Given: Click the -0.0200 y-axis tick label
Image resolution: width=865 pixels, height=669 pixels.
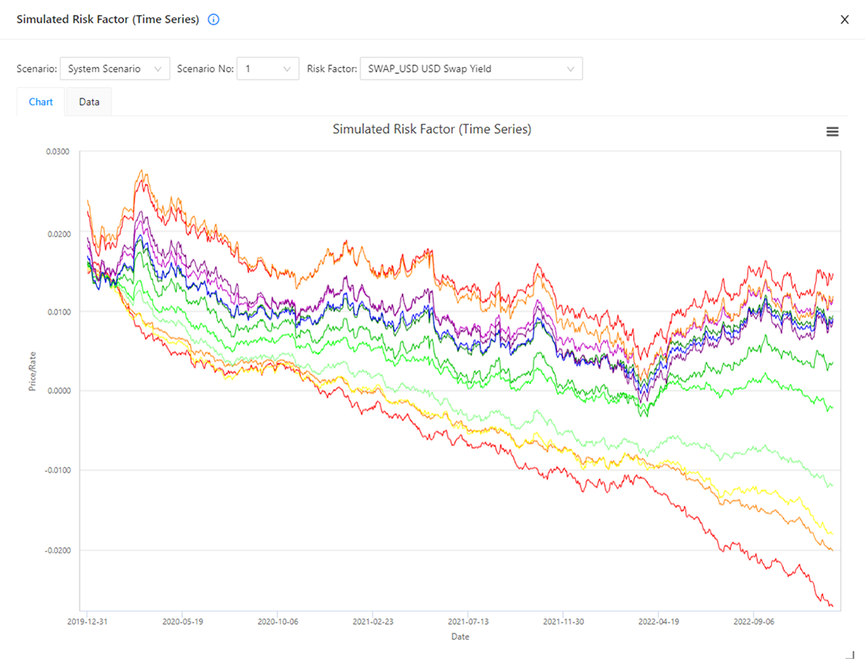Looking at the screenshot, I should [x=57, y=550].
